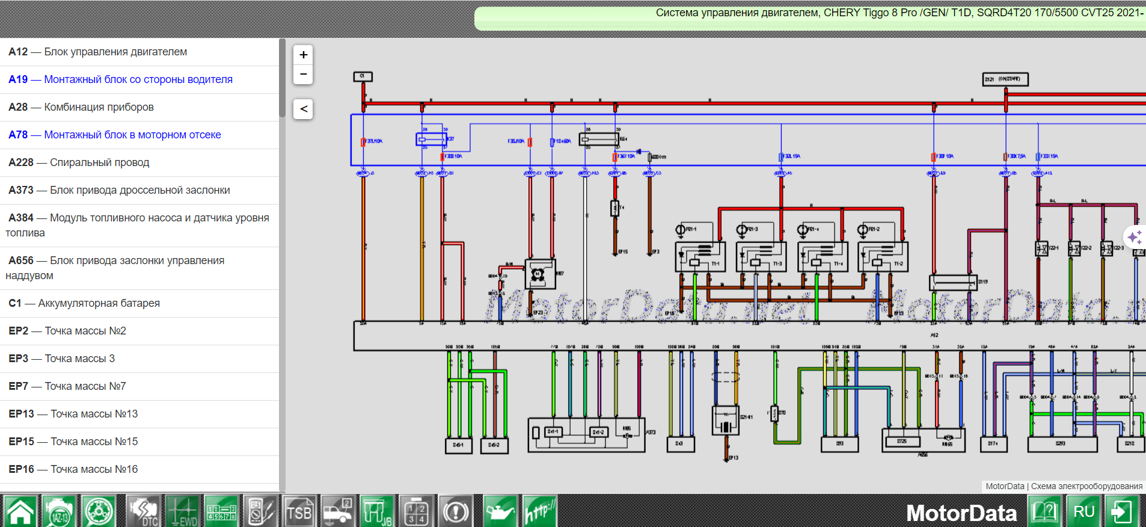This screenshot has height=527, width=1146.
Task: Zoom out of the diagram with minus
Action: pos(303,74)
